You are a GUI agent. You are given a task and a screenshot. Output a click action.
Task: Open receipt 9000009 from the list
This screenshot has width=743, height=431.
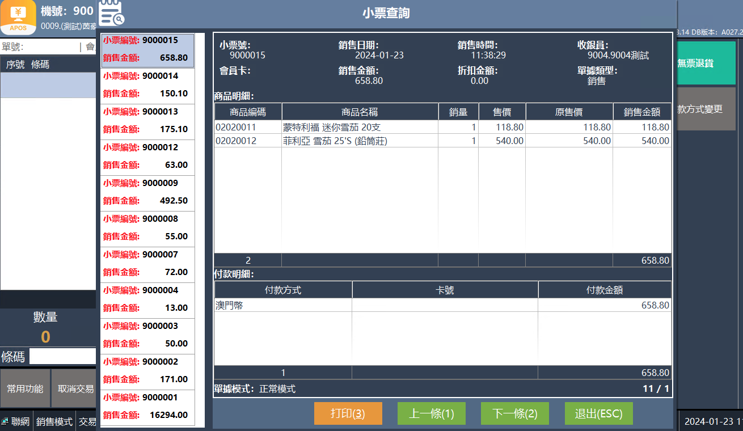tap(147, 192)
